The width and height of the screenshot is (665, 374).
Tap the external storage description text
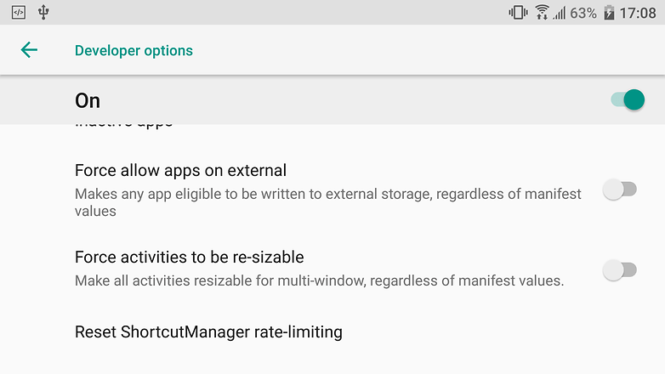point(328,202)
